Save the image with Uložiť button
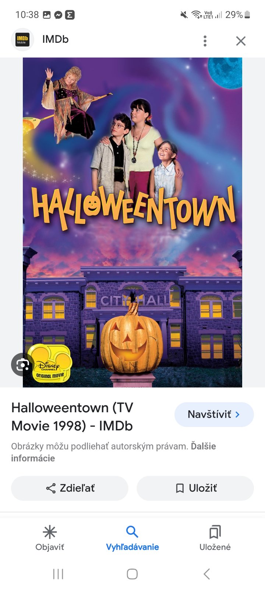This screenshot has height=590, width=265. (x=195, y=488)
